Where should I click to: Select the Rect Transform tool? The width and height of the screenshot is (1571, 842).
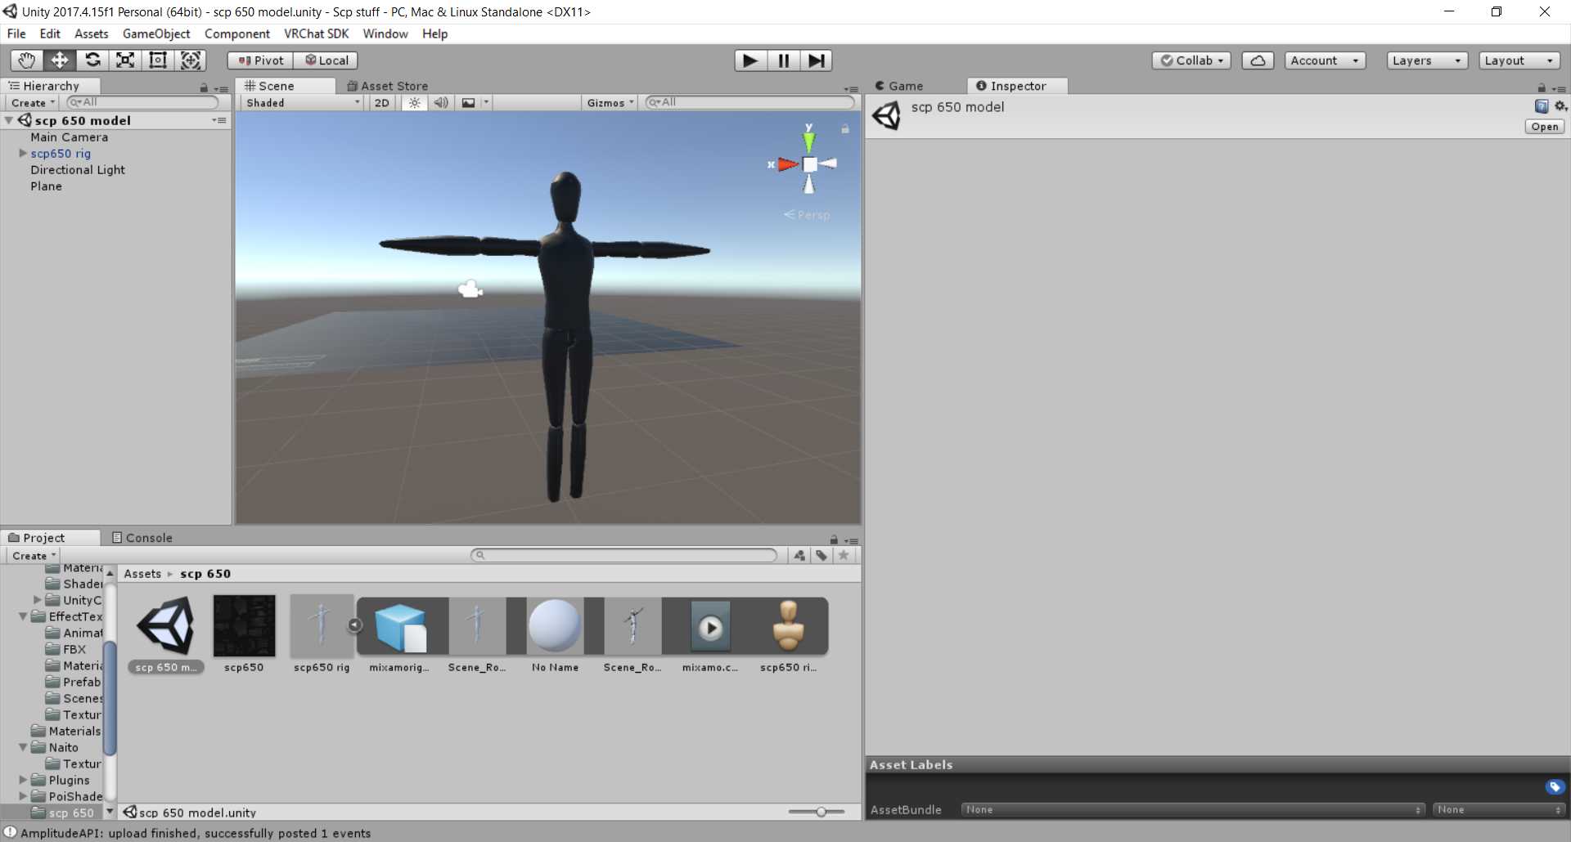[x=158, y=60]
